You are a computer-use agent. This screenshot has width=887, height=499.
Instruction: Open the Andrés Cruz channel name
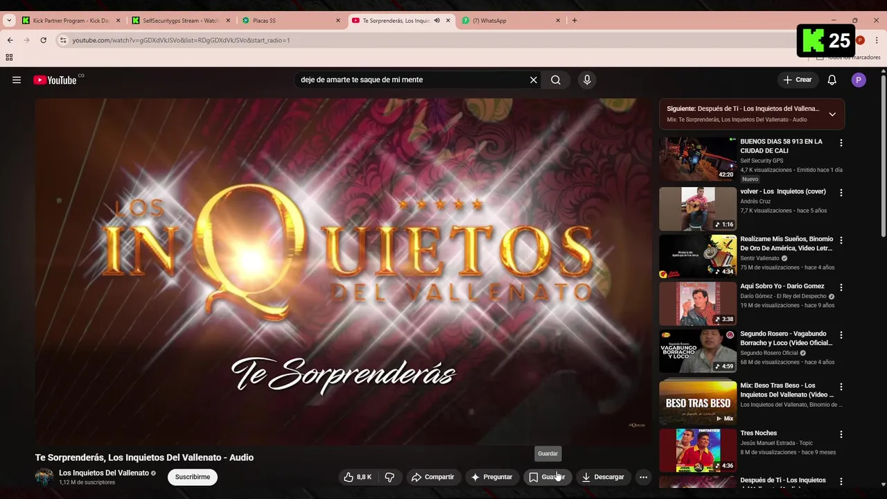click(x=755, y=202)
